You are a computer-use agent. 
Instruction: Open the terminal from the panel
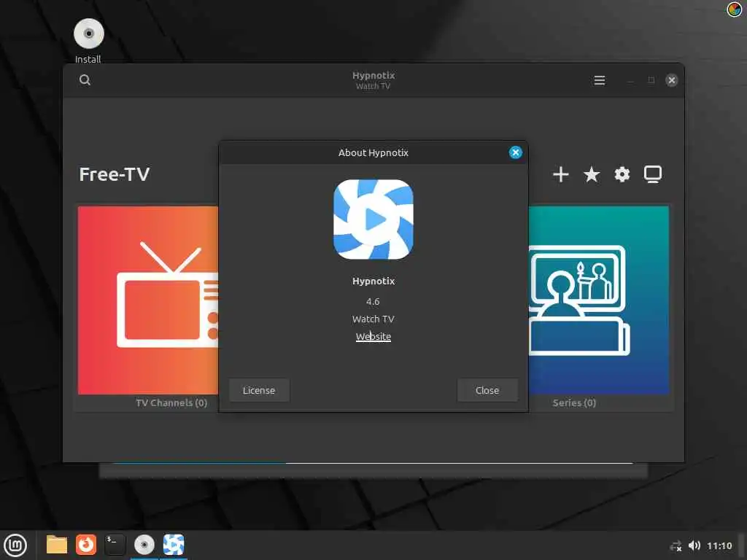click(115, 545)
